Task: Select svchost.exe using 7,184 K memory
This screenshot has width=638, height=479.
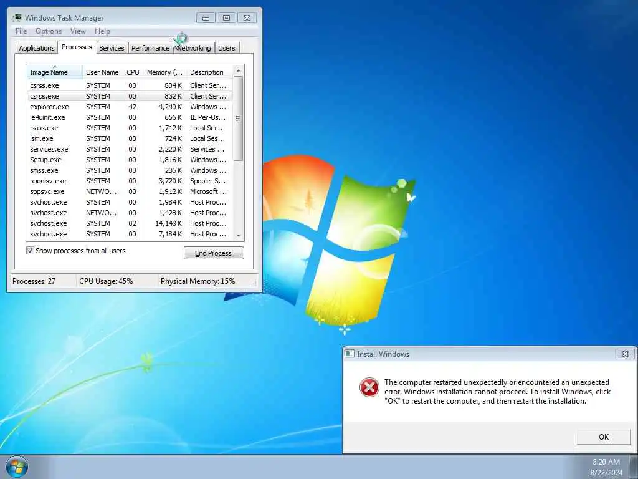Action: point(130,234)
